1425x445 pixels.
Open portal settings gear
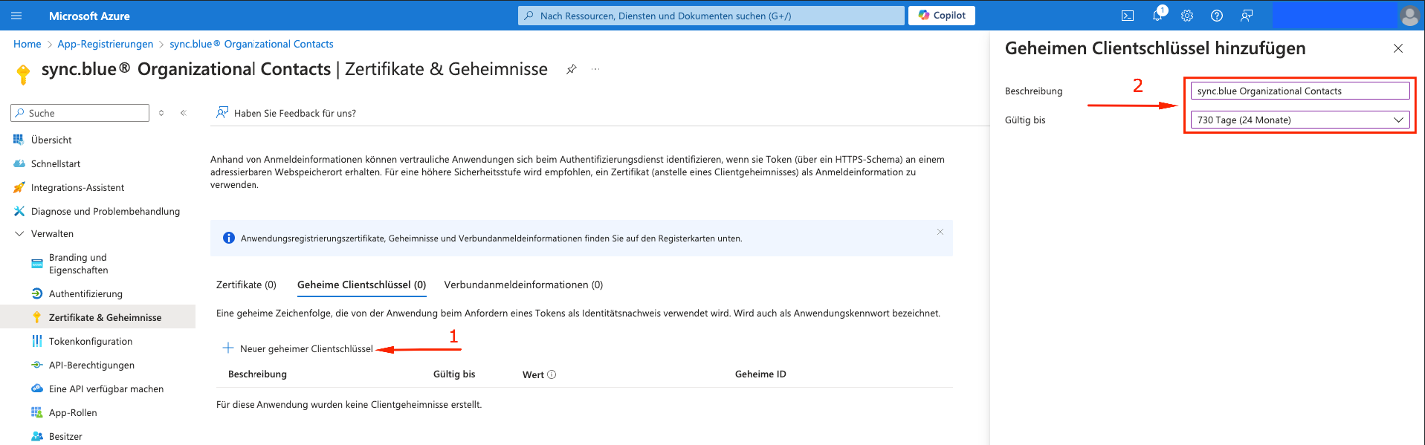1187,16
